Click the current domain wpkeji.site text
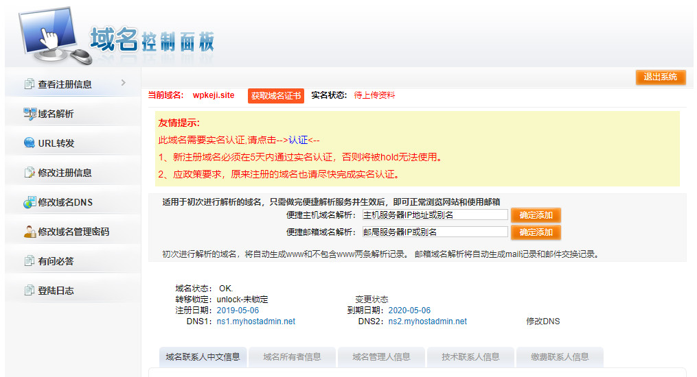 pos(214,95)
